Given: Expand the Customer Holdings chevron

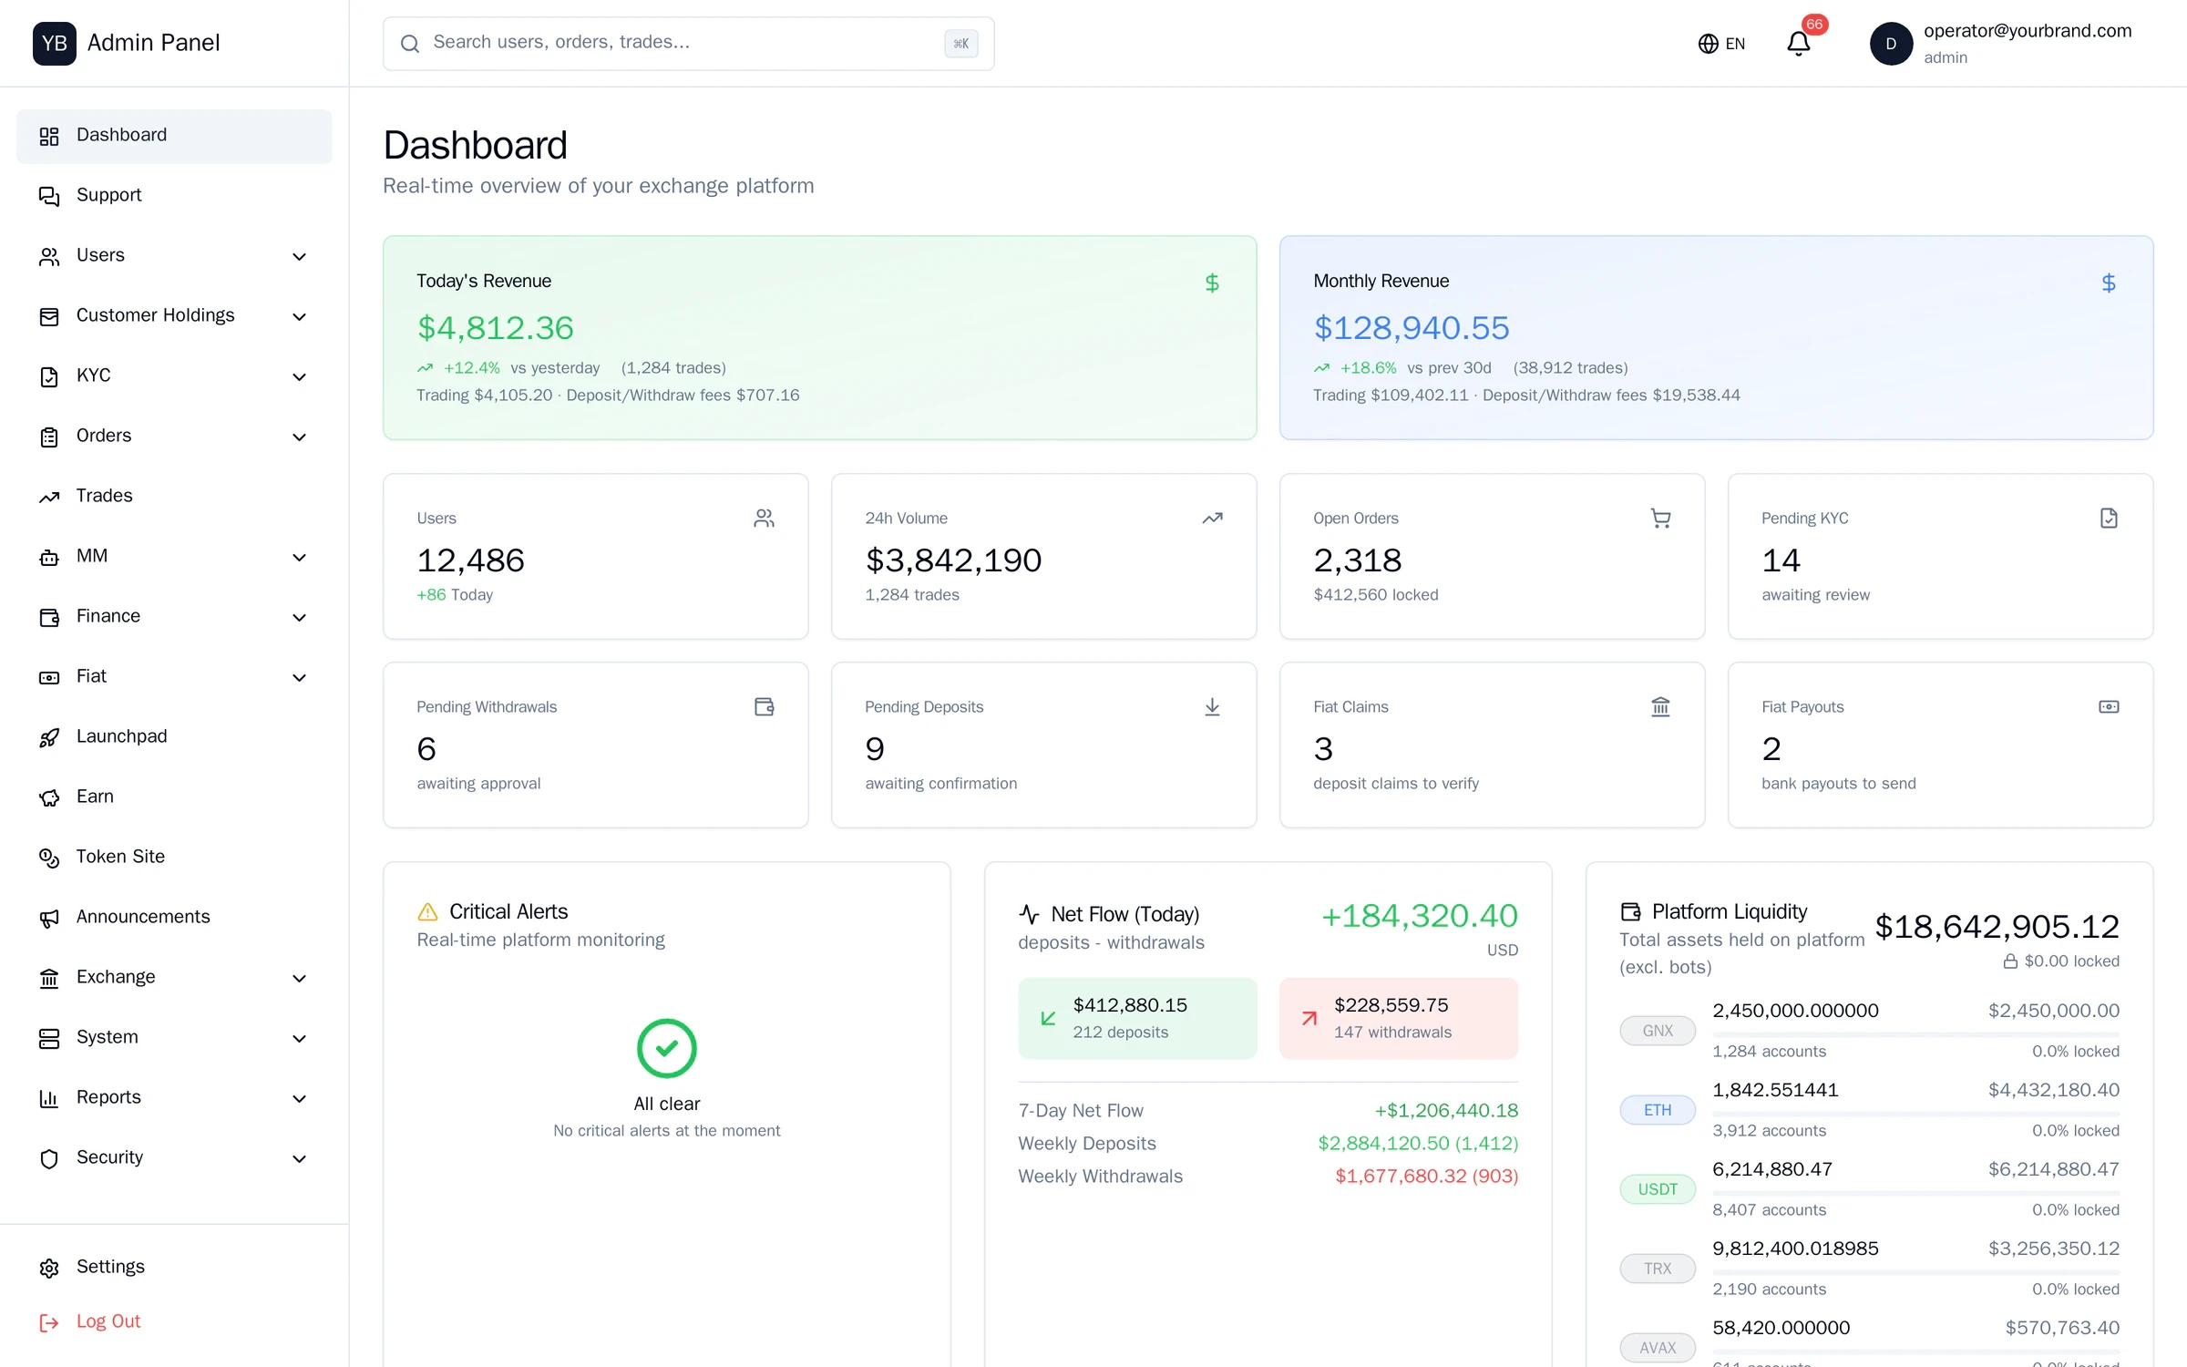Looking at the screenshot, I should click(299, 317).
